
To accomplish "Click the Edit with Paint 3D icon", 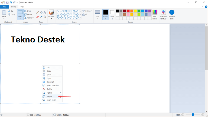I will pyautogui.click(x=163, y=15).
